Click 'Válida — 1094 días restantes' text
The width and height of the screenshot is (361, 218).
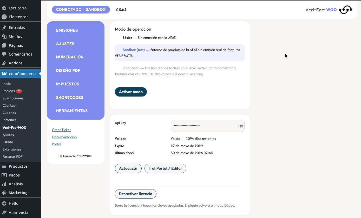tap(193, 139)
